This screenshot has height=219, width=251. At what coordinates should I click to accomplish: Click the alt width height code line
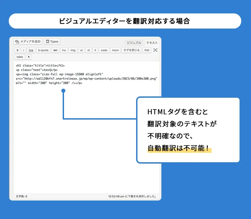[x=49, y=83]
